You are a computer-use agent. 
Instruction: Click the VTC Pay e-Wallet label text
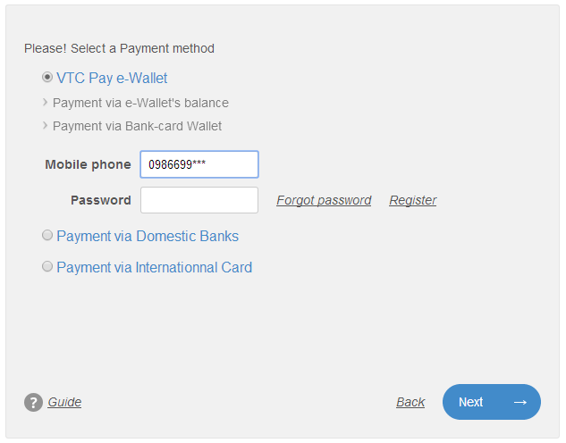[112, 79]
